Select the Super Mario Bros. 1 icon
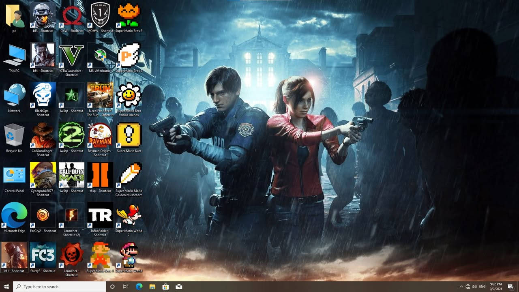The image size is (519, 292). [100, 255]
